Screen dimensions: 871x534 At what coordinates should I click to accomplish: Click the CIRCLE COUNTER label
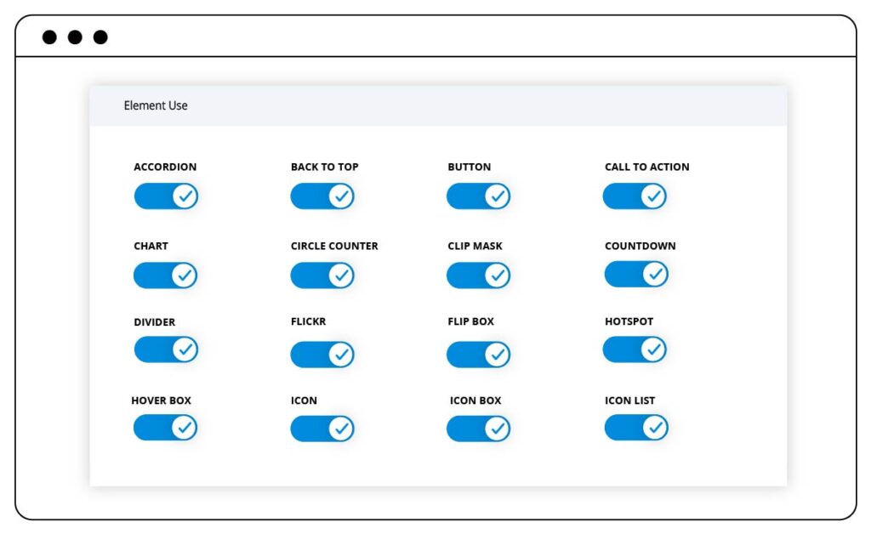click(x=334, y=246)
